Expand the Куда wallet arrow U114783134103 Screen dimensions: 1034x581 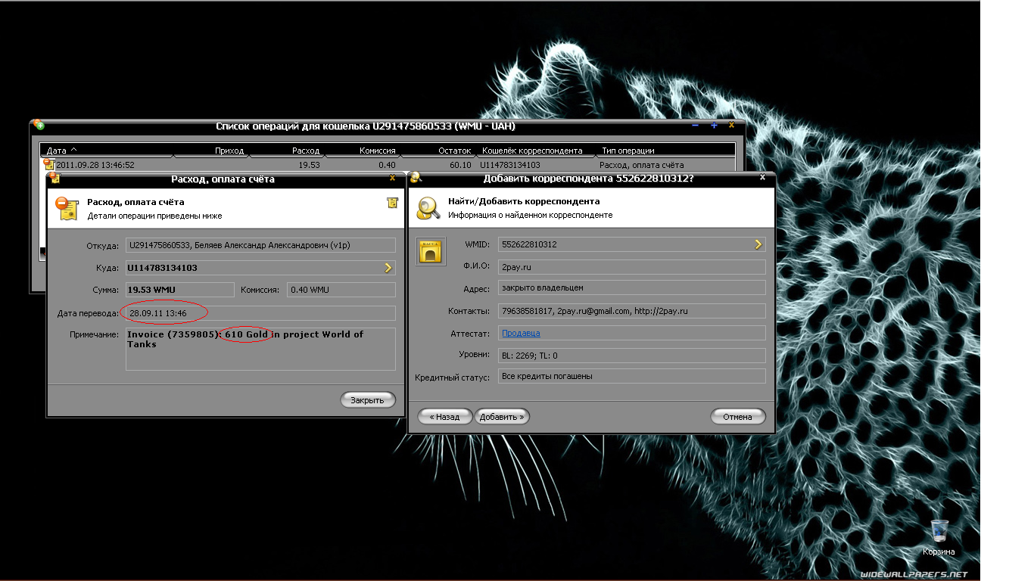pos(388,268)
